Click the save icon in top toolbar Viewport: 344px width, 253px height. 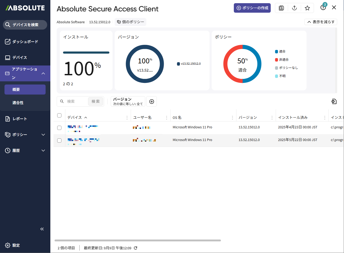(281, 8)
